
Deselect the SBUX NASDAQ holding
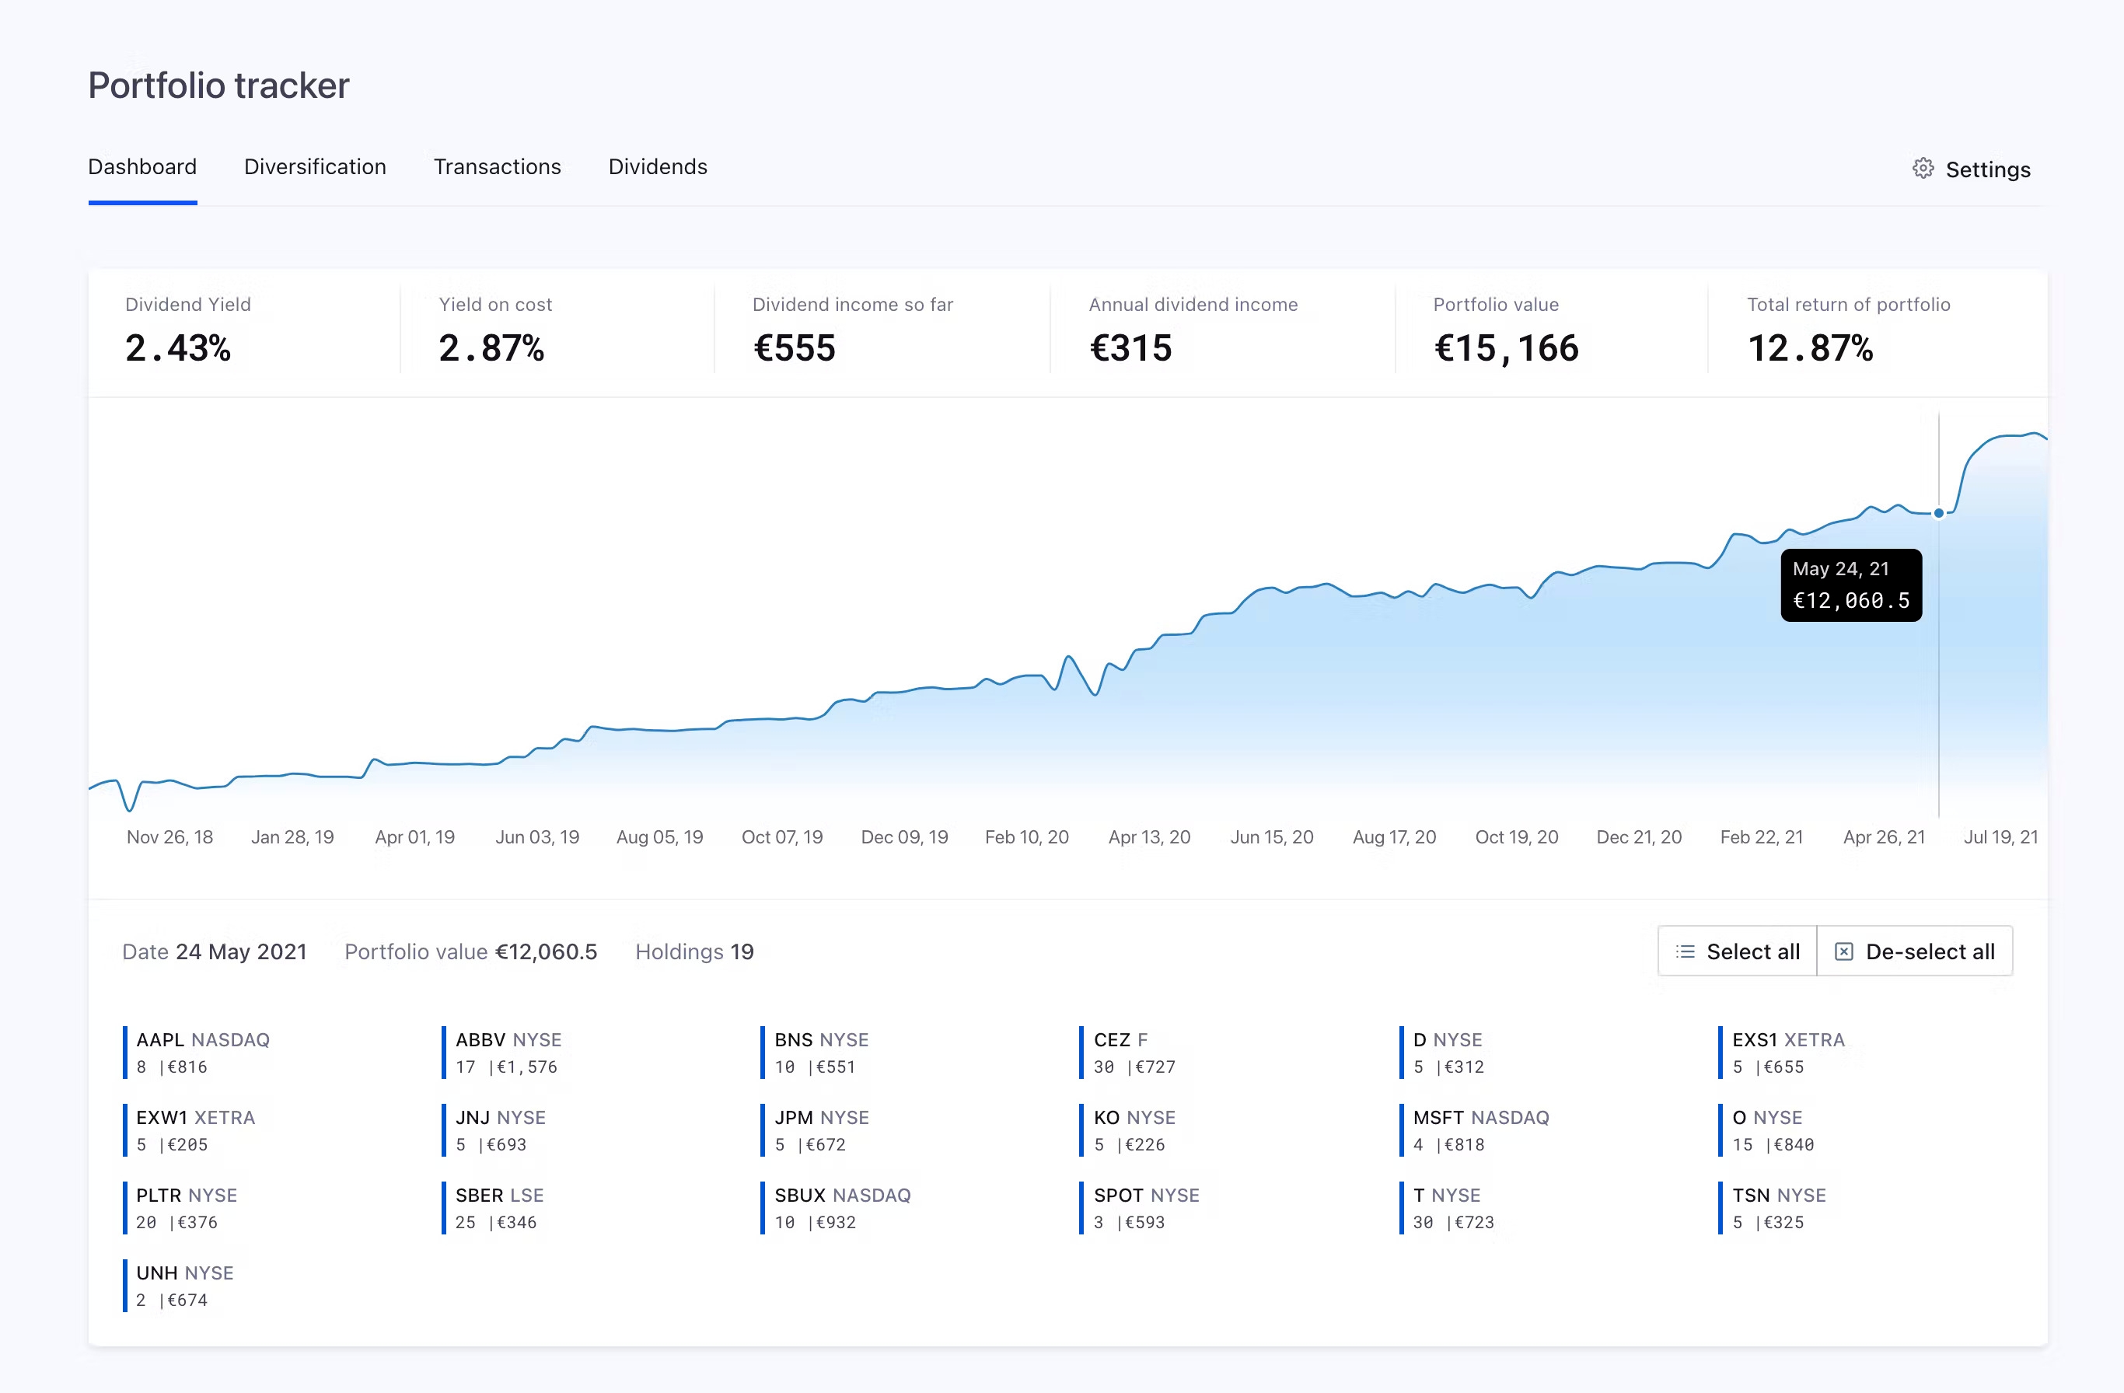[841, 1207]
